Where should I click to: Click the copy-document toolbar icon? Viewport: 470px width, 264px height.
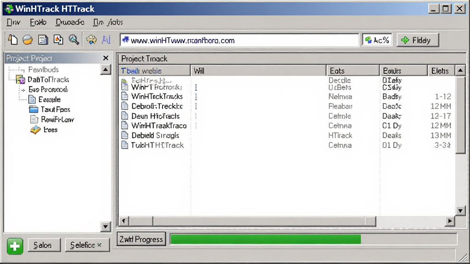pos(58,40)
